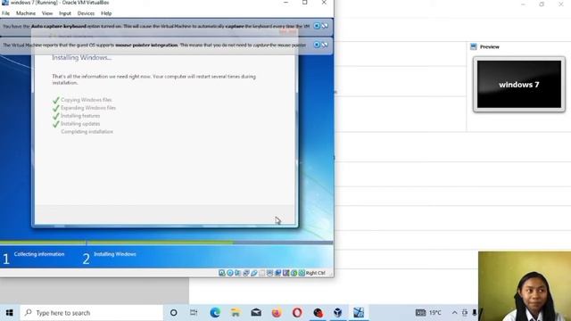Click the keyboard capture status icon
Screen dimensions: 571x321
tap(302, 273)
